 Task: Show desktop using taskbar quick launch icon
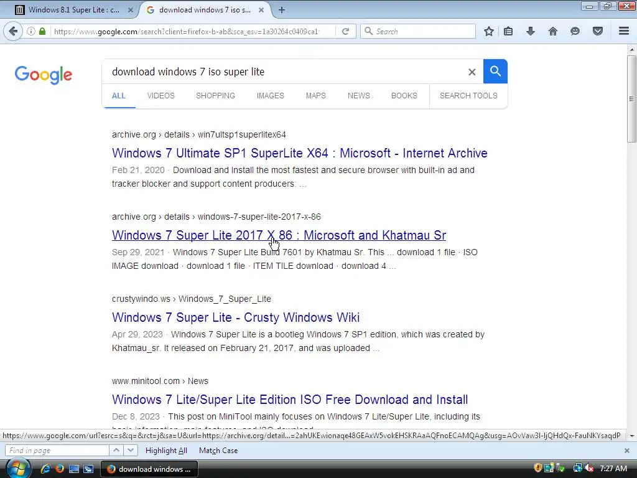coord(74,469)
